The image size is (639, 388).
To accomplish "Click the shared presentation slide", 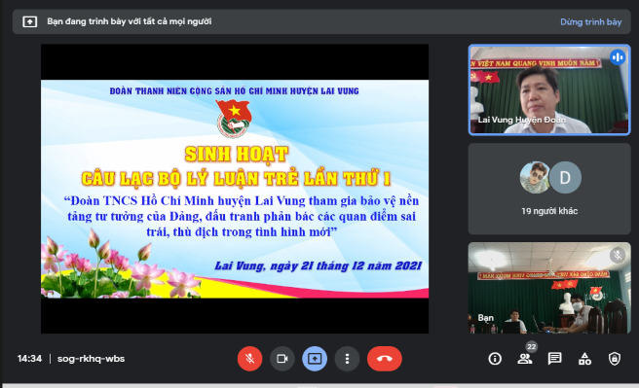I will [x=235, y=189].
